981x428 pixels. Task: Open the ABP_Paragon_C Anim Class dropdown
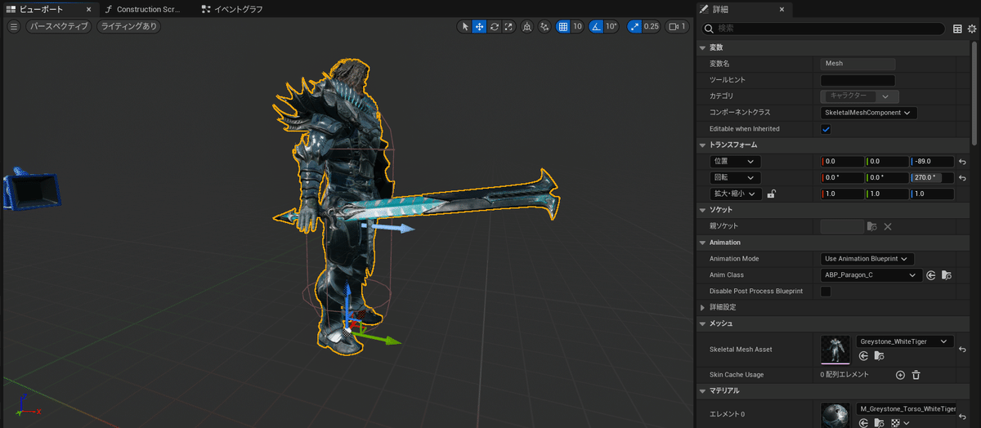[x=871, y=275]
